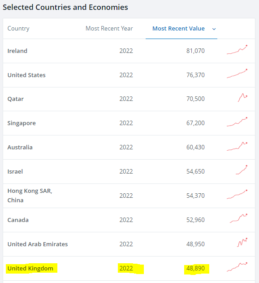Open the Hong Kong SAR, China link

click(30, 196)
